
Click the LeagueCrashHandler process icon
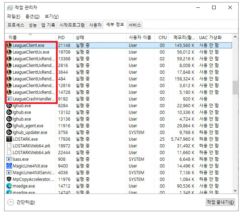point(9,99)
